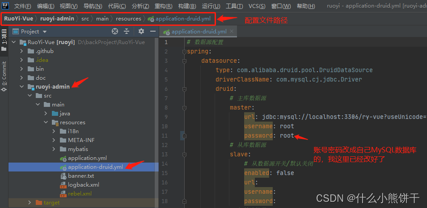Click main in the breadcrumb bar
The image size is (427, 208).
coord(102,19)
